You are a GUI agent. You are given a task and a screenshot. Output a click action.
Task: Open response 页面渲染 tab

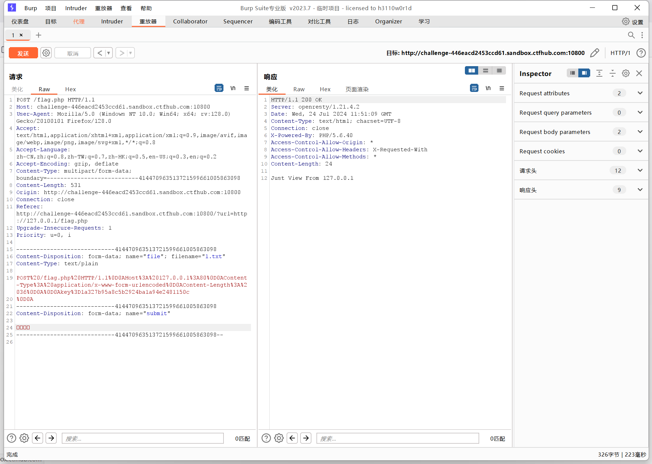click(x=357, y=89)
